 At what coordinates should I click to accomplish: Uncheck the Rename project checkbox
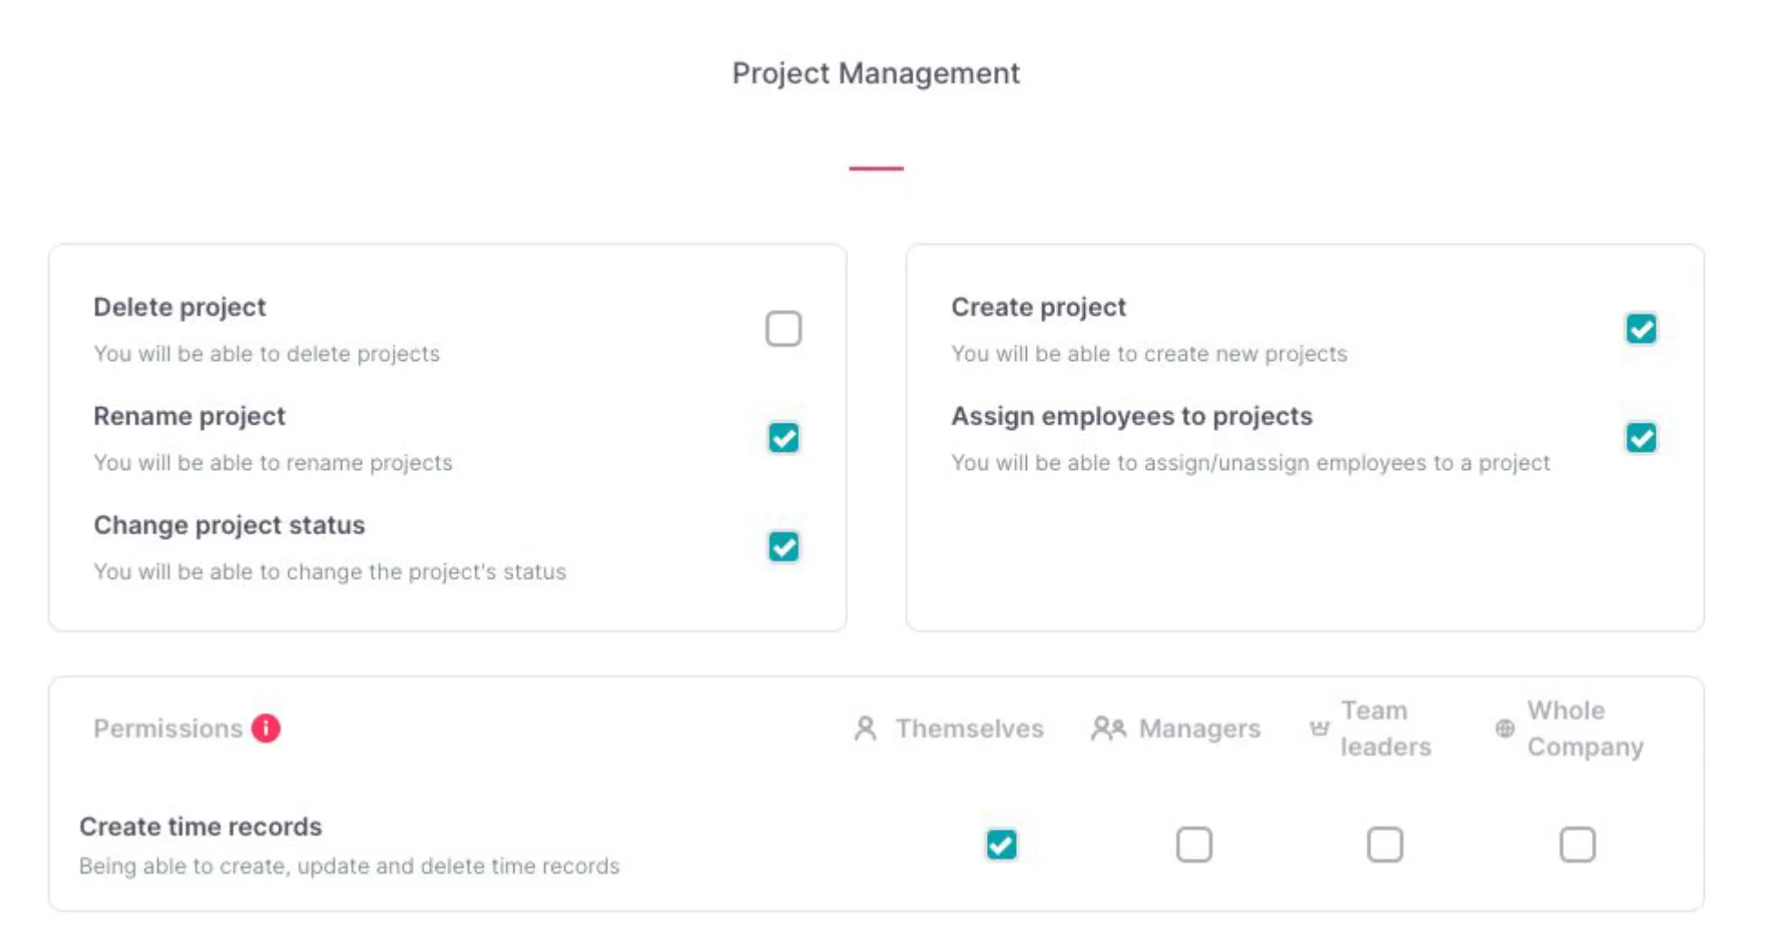(x=783, y=438)
